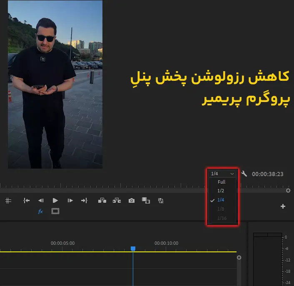Click the 00:00:38:23 duration timecode
294x286 pixels.
268,174
